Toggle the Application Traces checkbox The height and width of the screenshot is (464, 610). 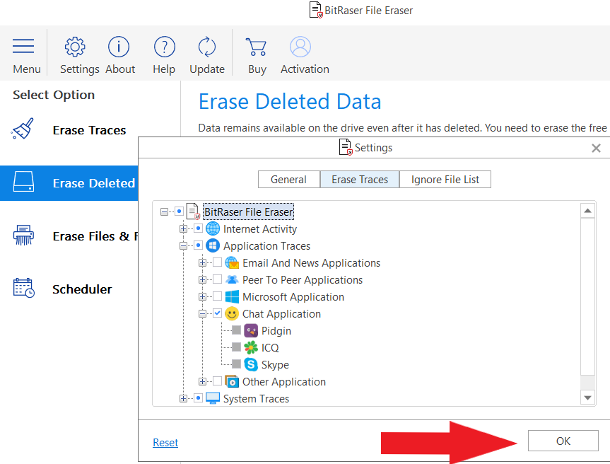coord(198,245)
